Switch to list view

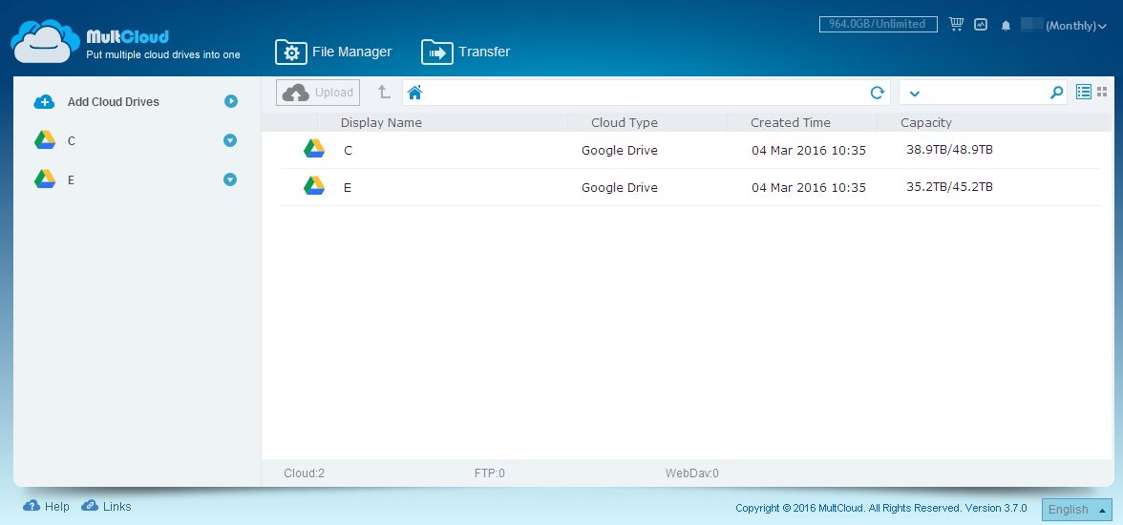(1083, 92)
